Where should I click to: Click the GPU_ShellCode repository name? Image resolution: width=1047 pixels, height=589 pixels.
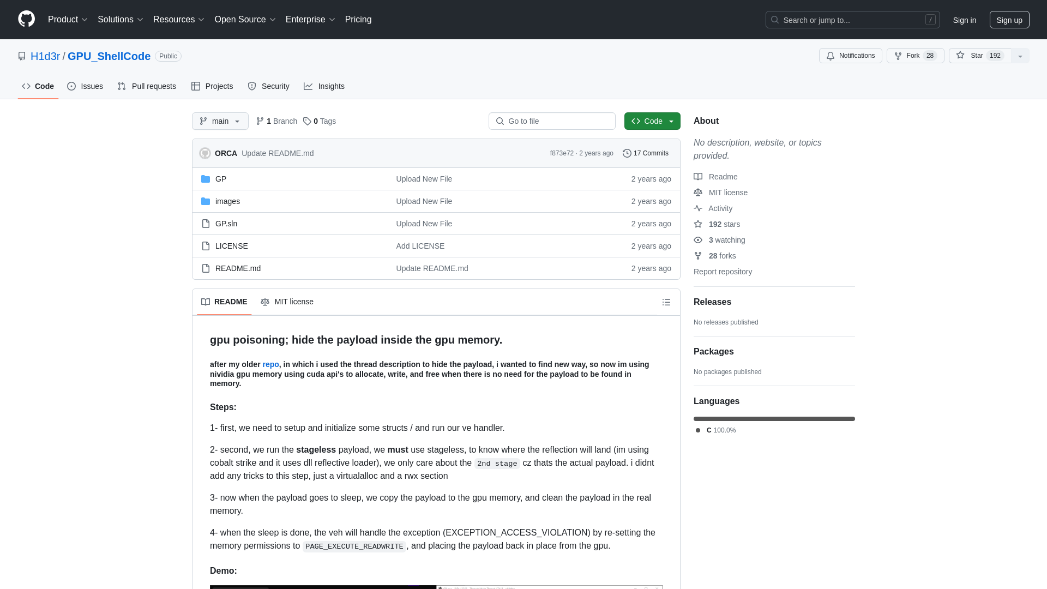pos(109,56)
